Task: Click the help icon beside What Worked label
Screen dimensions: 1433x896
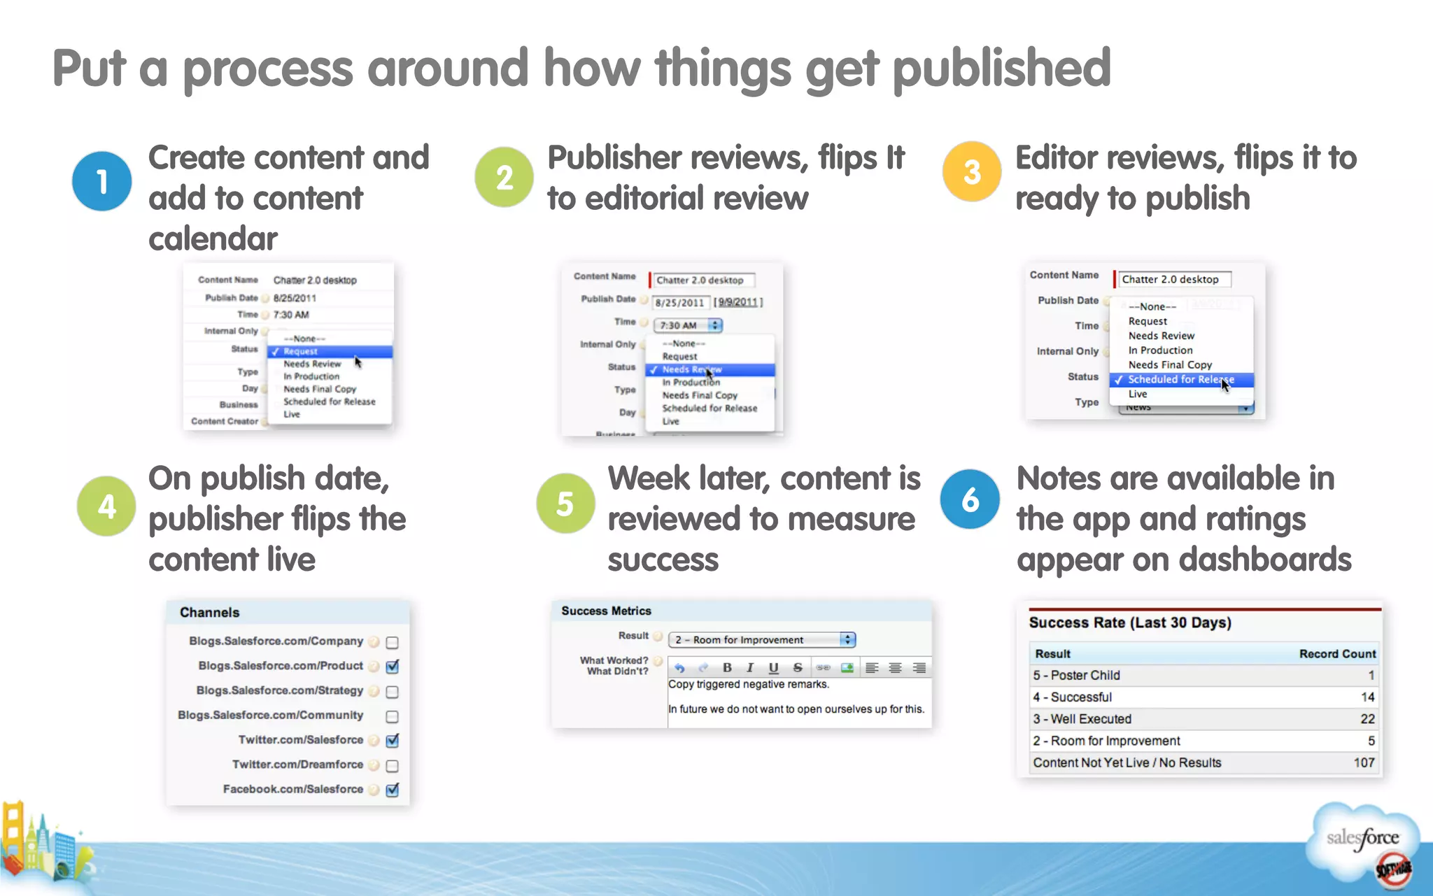Action: [658, 660]
